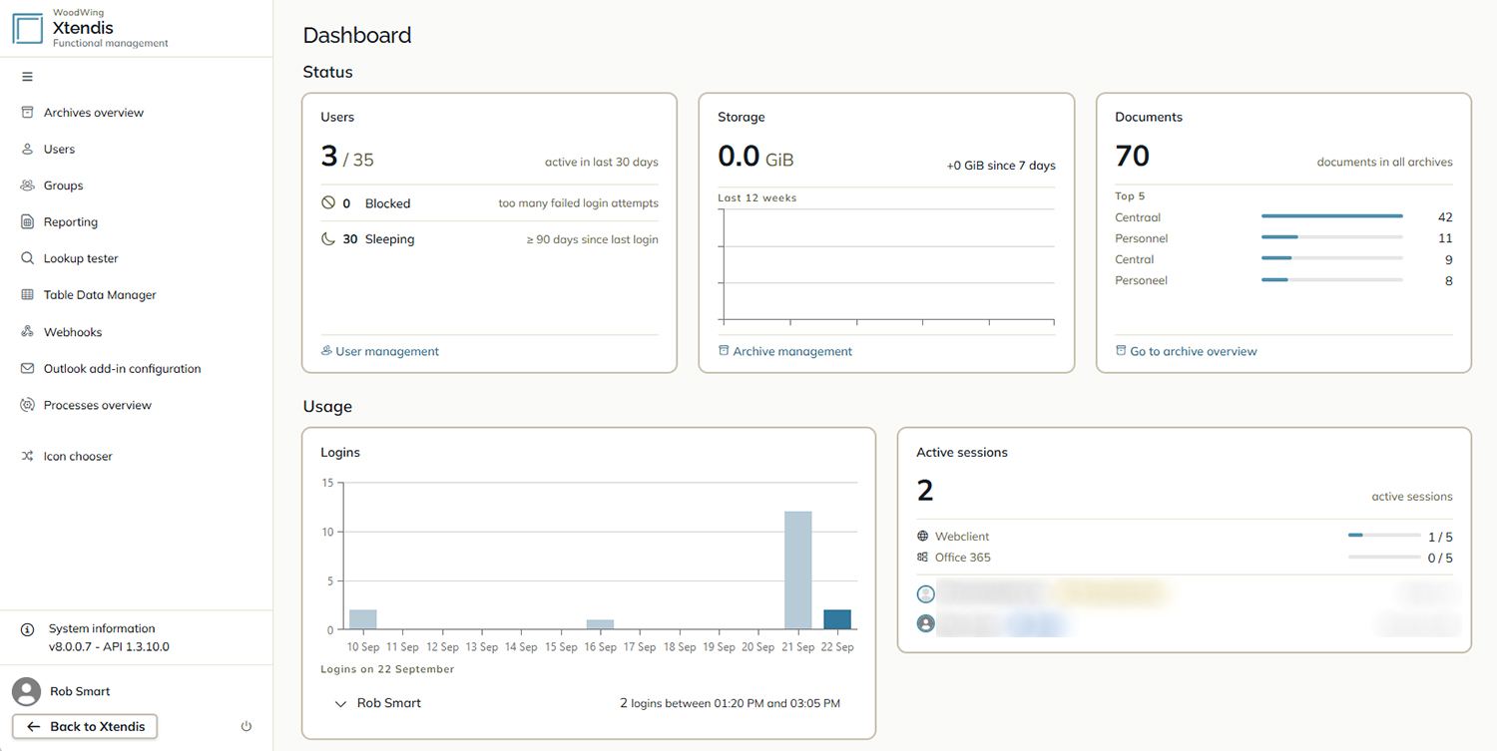The width and height of the screenshot is (1497, 751).
Task: Click the Webclient sessions progress bar
Action: 1384,536
